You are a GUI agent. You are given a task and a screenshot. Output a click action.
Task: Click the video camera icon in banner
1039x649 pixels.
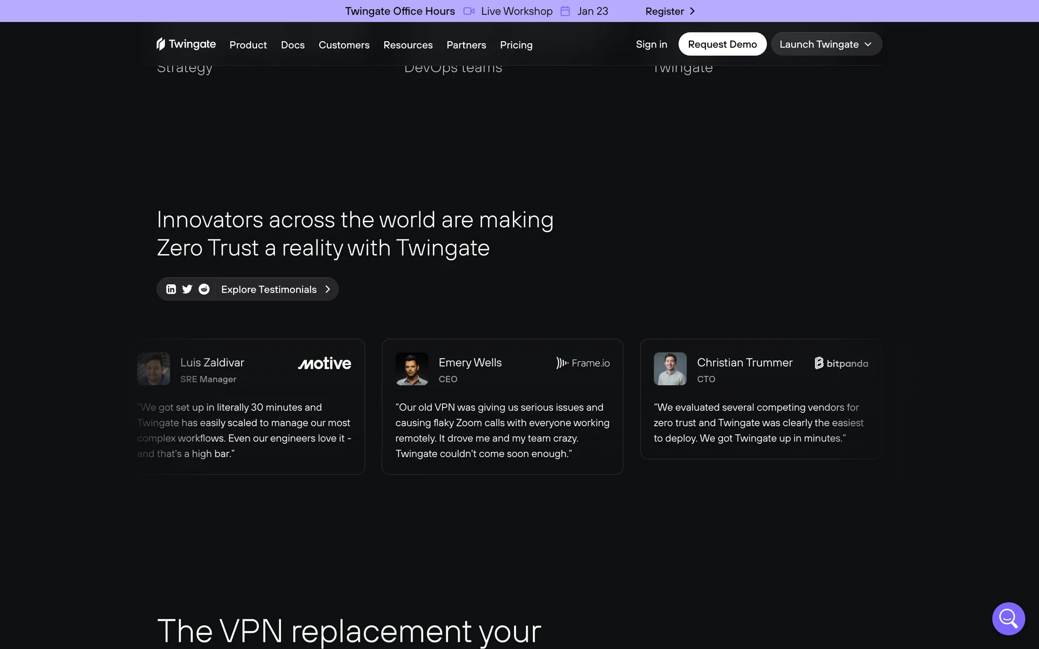pyautogui.click(x=469, y=11)
